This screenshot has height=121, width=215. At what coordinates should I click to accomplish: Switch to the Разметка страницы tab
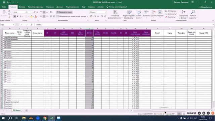pyautogui.click(x=36, y=7)
